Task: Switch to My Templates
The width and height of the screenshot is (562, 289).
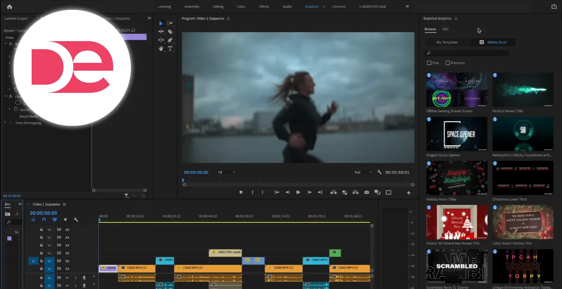Action: pos(447,42)
